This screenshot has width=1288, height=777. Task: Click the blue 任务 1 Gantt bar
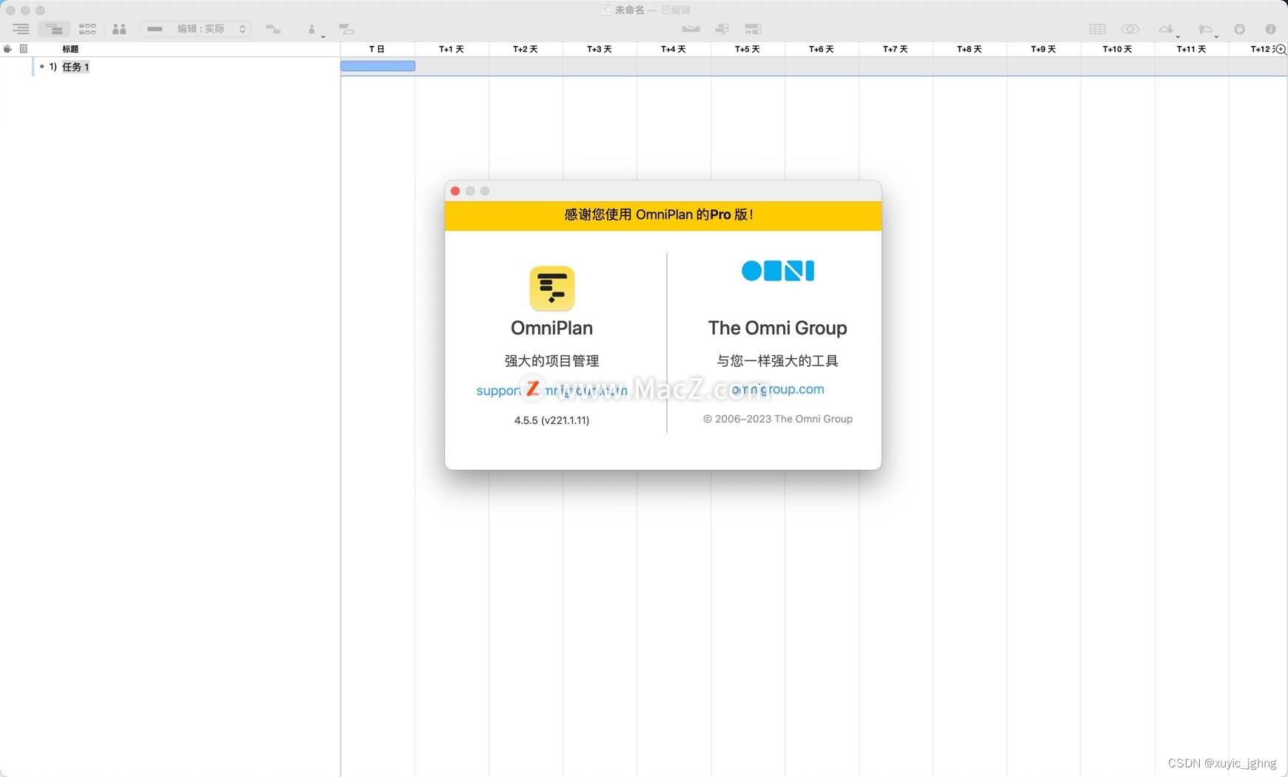coord(378,66)
